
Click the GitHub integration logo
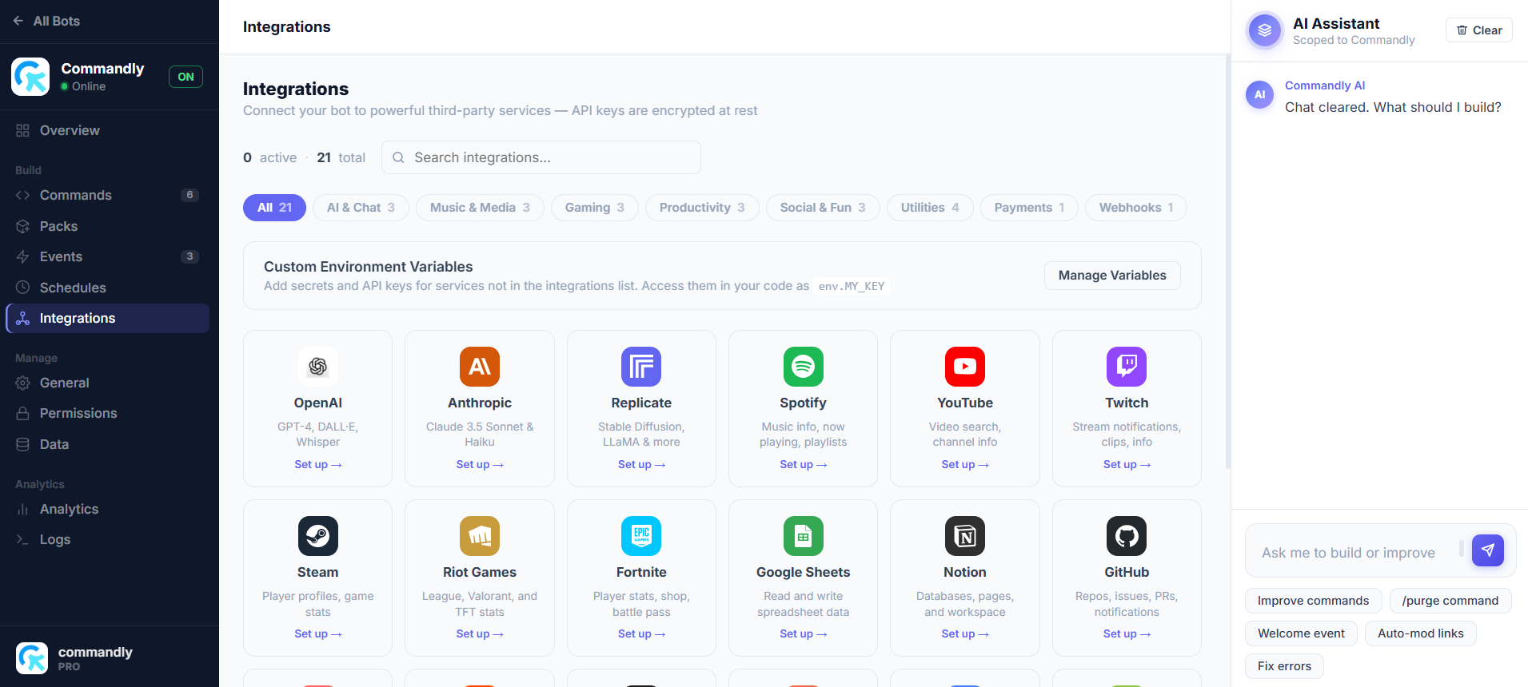click(1127, 536)
